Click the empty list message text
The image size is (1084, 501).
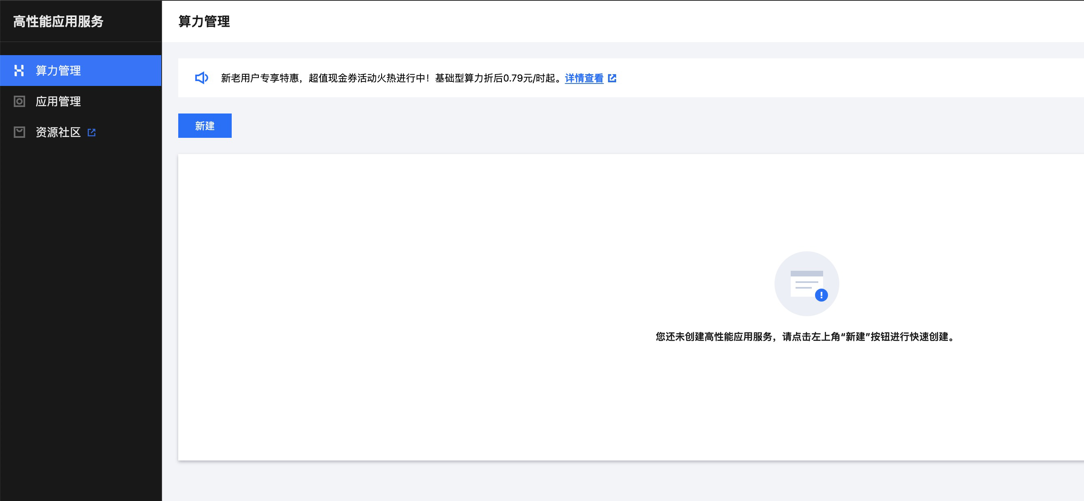click(x=804, y=337)
